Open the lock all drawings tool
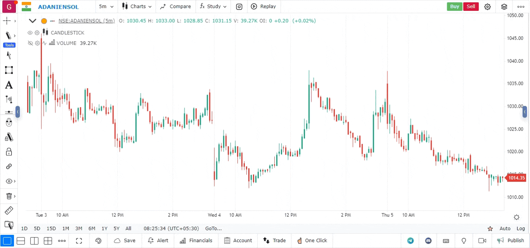Screen dimensions: 530x248 (9, 152)
